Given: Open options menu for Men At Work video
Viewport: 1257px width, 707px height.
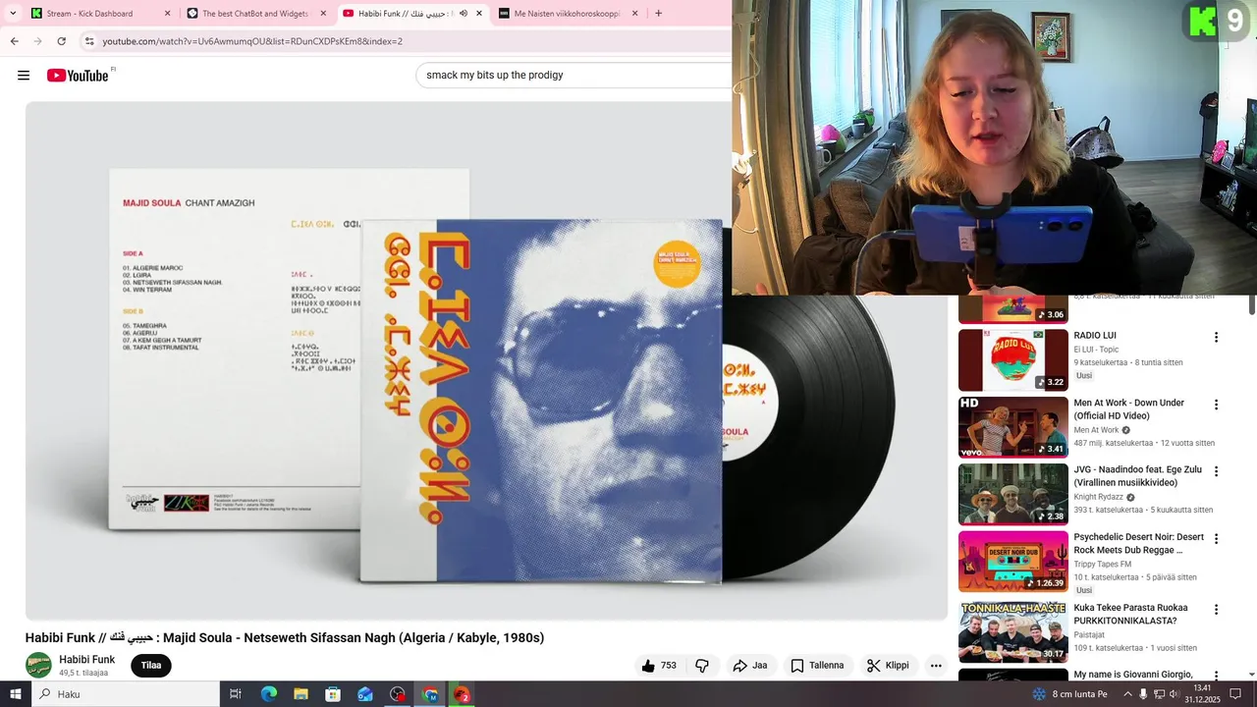Looking at the screenshot, I should click(x=1216, y=405).
